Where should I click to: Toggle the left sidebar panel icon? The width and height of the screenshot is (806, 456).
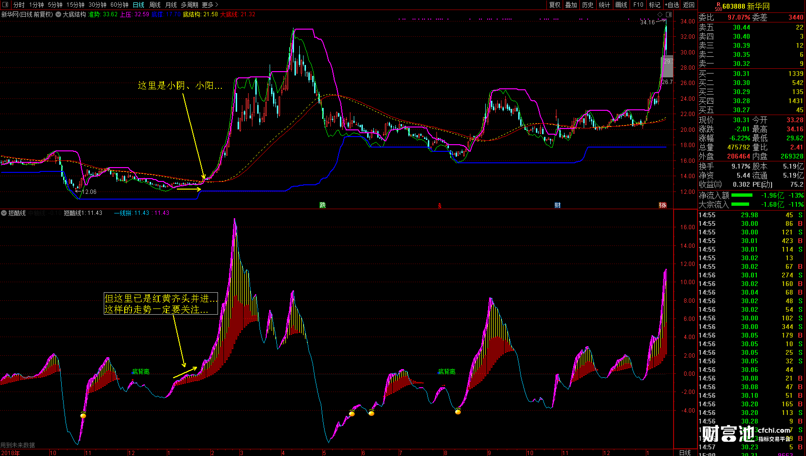[x=5, y=5]
